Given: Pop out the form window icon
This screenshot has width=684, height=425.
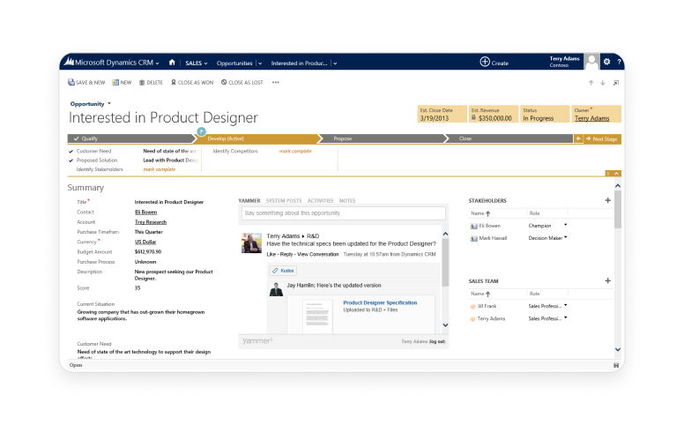Looking at the screenshot, I should coord(616,83).
